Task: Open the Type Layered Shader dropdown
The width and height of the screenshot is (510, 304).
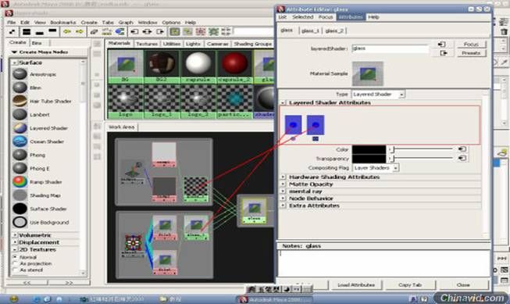Action: point(379,95)
